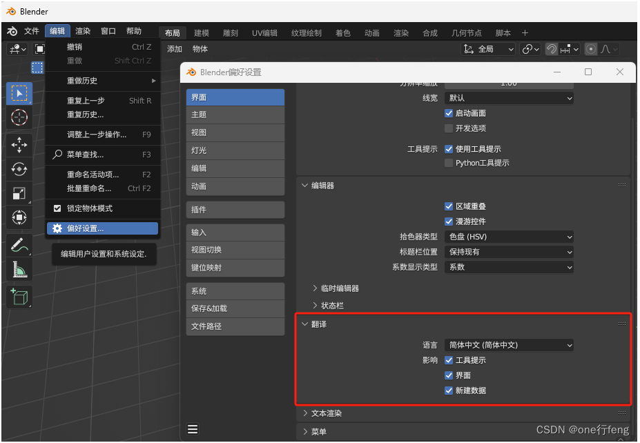Viewport: 640px width, 443px height.
Task: Open the 窗口 menu
Action: pyautogui.click(x=108, y=31)
